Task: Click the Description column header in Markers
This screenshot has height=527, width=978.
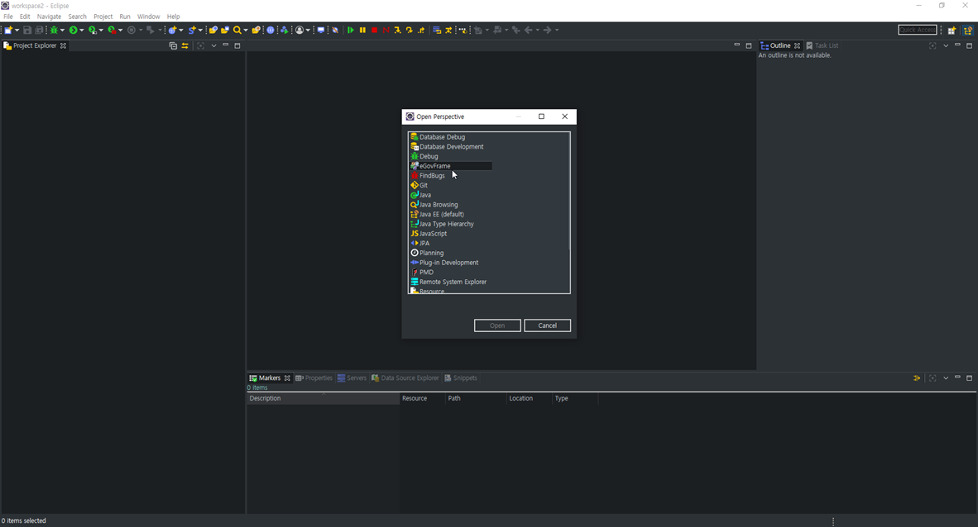Action: pos(323,399)
